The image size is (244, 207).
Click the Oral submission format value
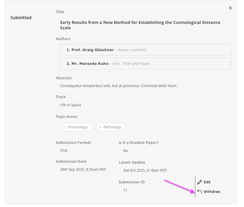click(64, 150)
